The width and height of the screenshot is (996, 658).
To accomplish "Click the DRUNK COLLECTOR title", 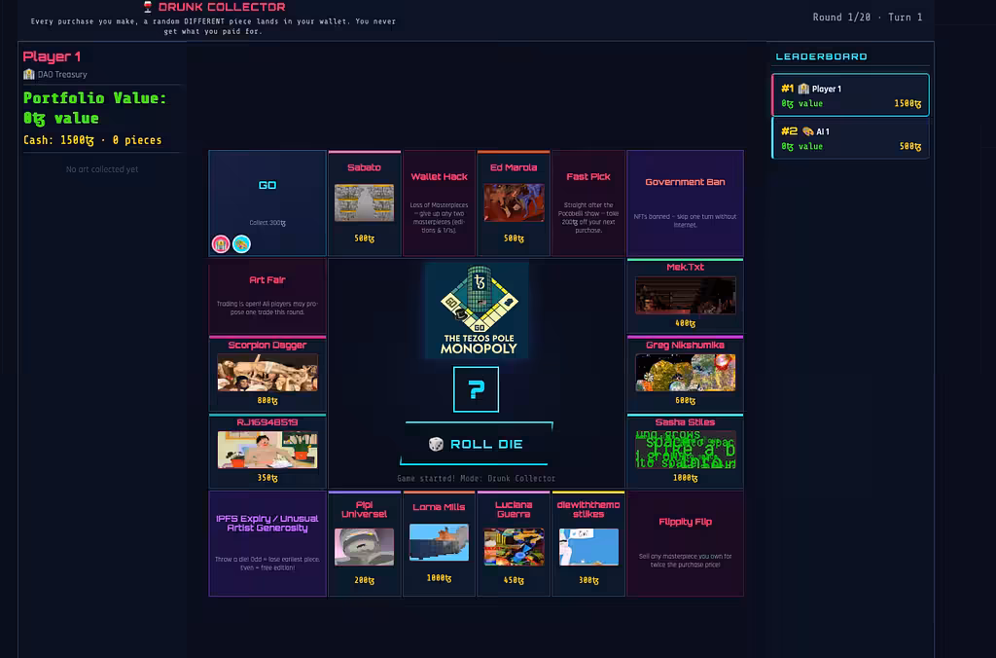I will (222, 7).
